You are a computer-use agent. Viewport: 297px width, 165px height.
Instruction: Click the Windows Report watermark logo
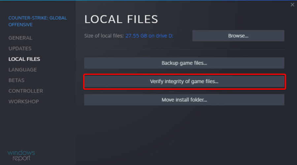point(21,155)
